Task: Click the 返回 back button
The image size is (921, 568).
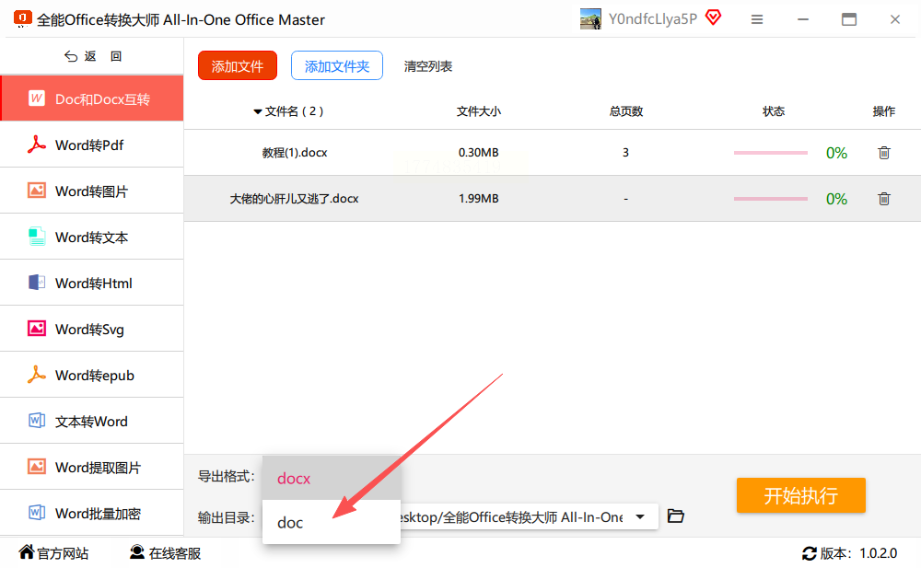Action: [x=92, y=56]
